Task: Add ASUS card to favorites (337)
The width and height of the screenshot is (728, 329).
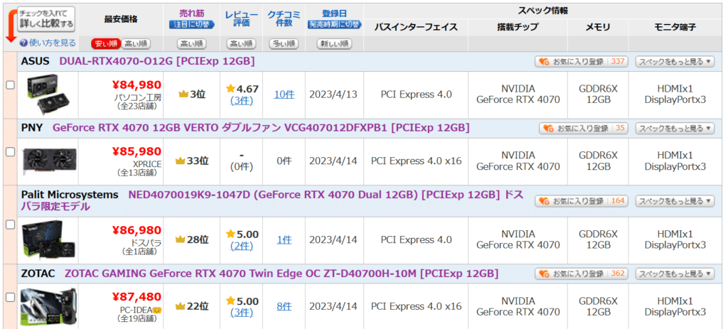Action: click(x=582, y=62)
